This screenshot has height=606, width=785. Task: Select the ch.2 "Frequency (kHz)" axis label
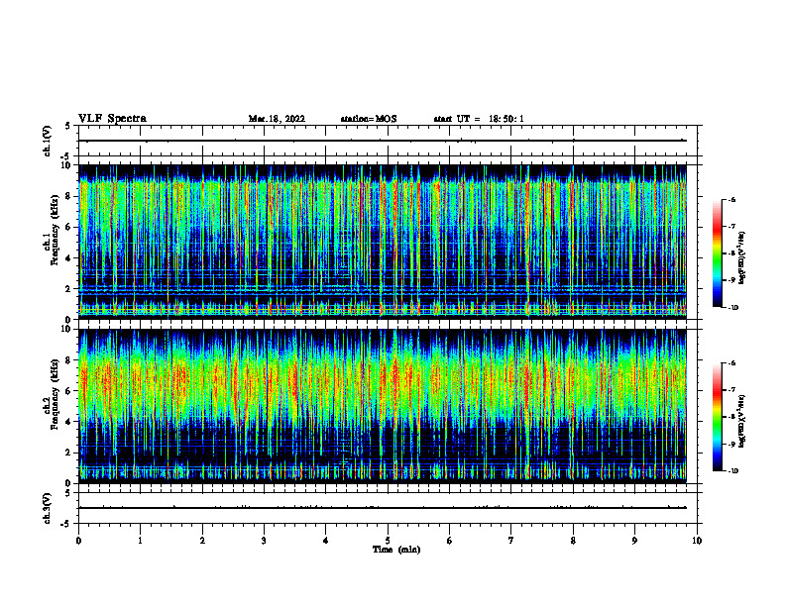(55, 394)
